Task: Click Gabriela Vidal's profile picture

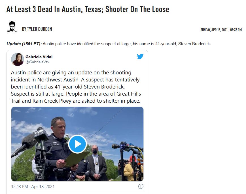Action: (17, 59)
